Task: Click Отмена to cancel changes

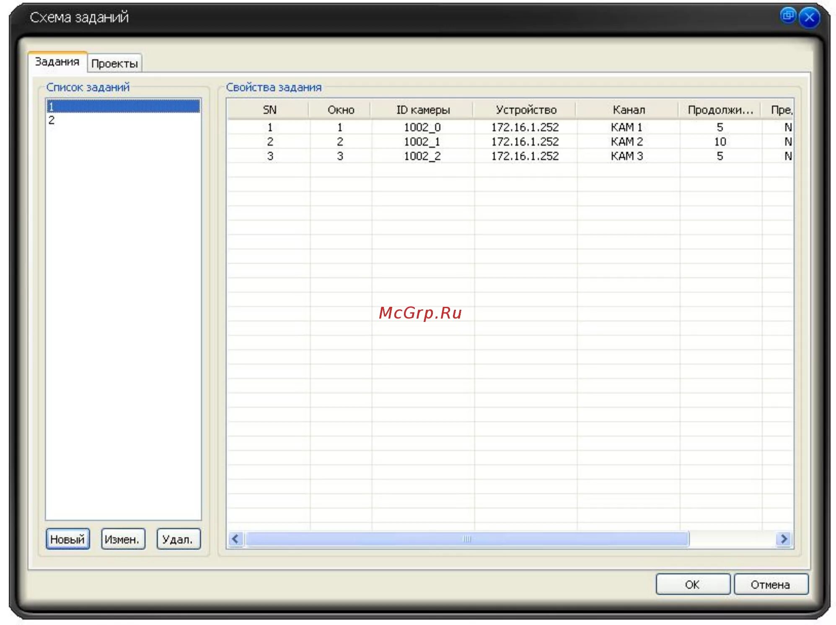Action: tap(771, 584)
